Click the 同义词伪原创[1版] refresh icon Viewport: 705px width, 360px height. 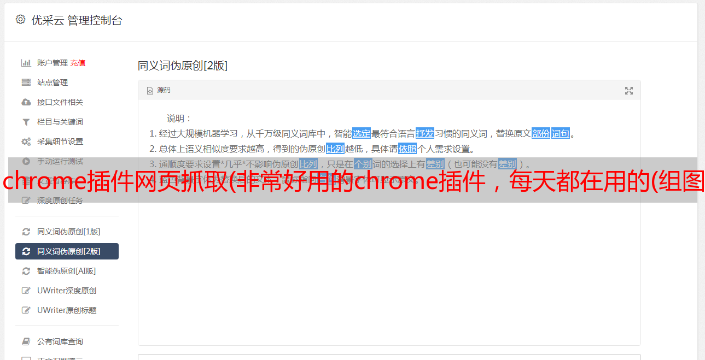(x=26, y=232)
